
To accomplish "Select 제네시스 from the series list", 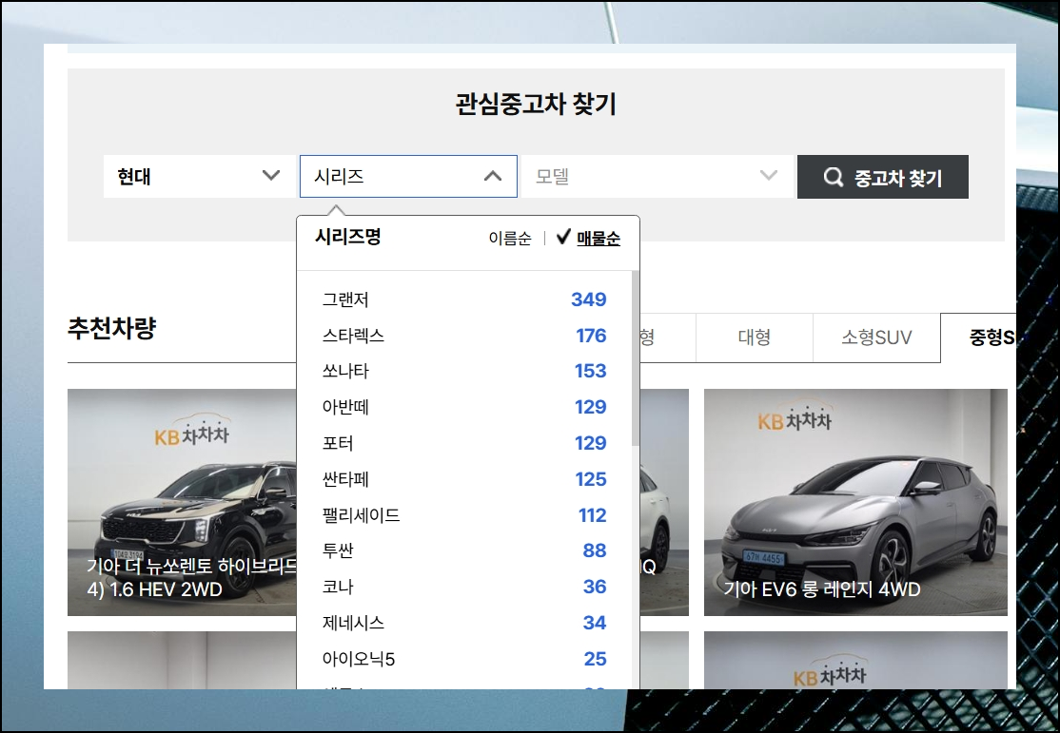I will (463, 622).
